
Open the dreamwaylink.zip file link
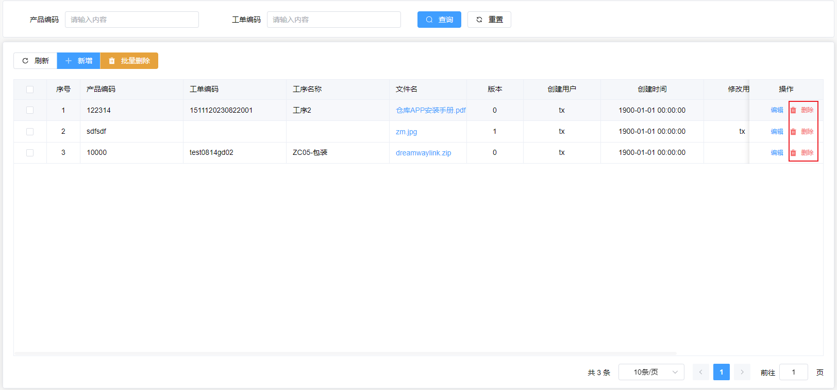coord(423,153)
